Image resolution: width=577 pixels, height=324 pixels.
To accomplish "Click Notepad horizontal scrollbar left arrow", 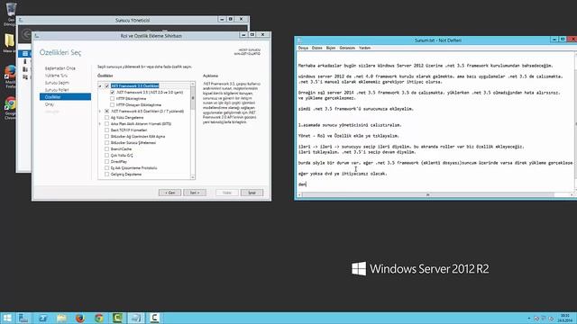I will (x=299, y=194).
